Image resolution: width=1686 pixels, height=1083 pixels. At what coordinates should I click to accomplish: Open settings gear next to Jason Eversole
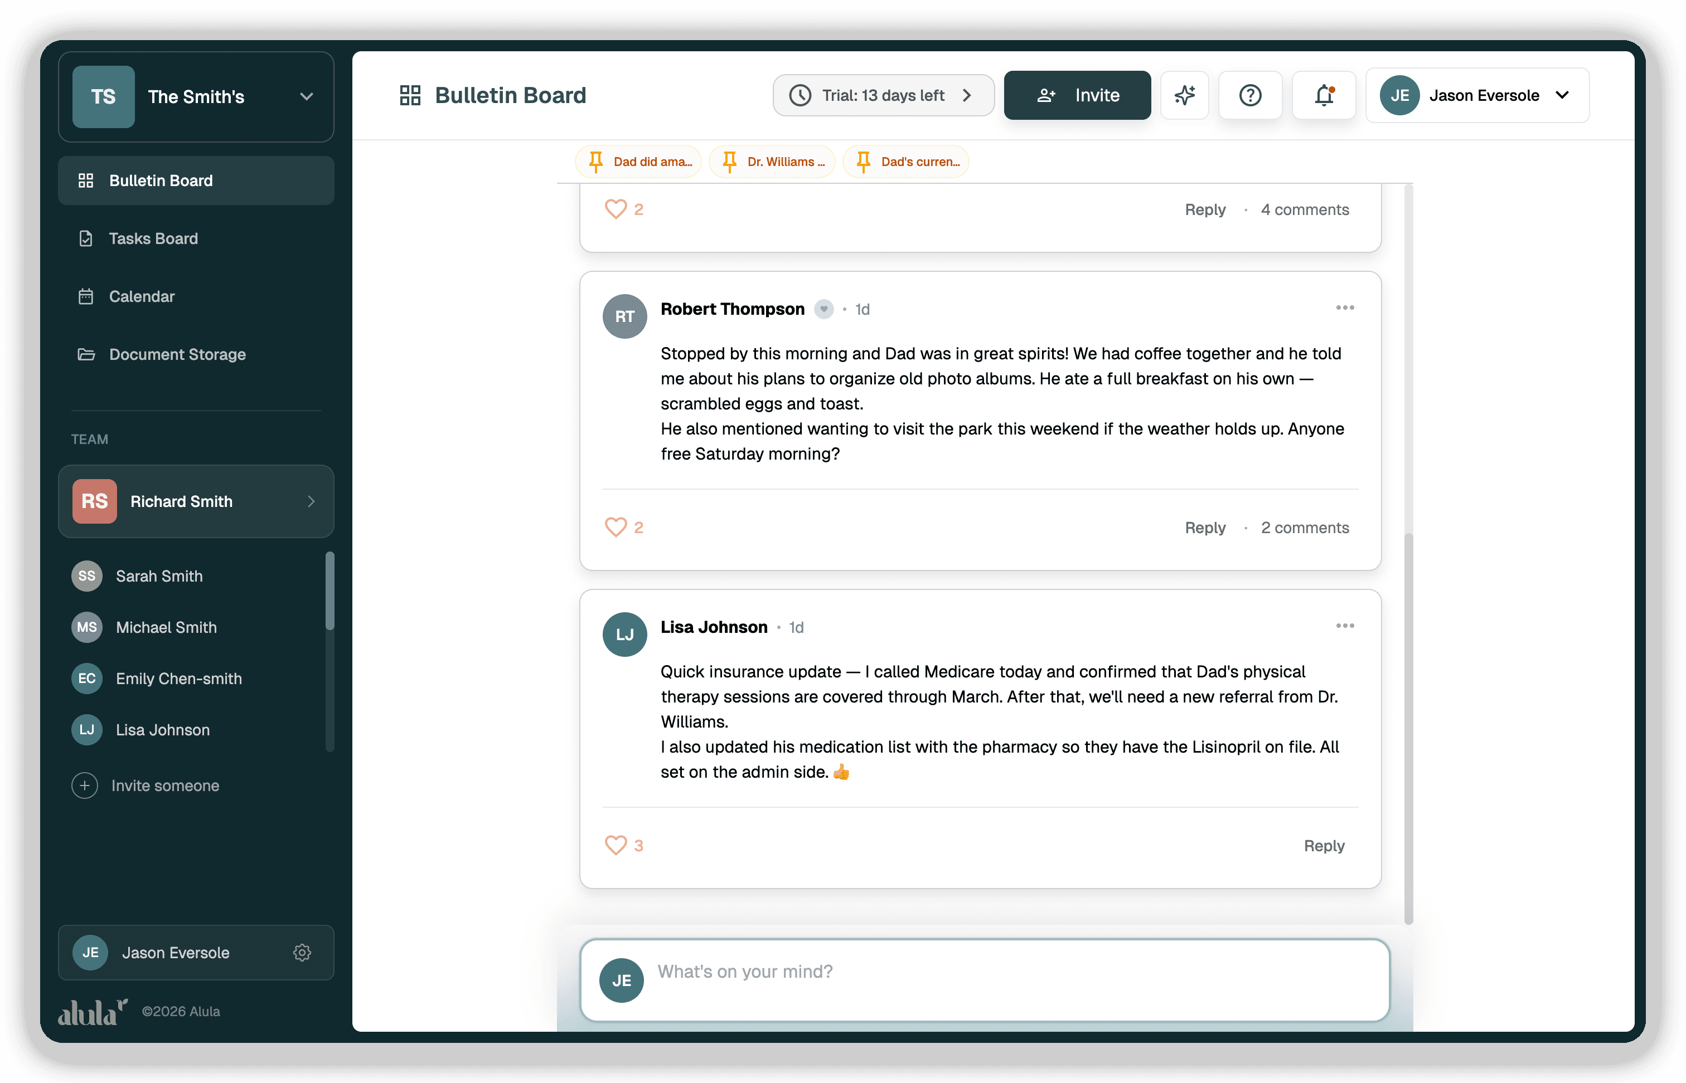pyautogui.click(x=303, y=953)
